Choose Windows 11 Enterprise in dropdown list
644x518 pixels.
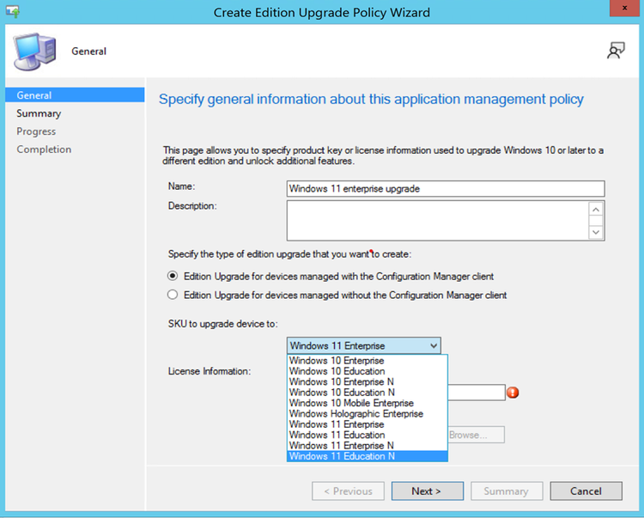click(x=368, y=424)
